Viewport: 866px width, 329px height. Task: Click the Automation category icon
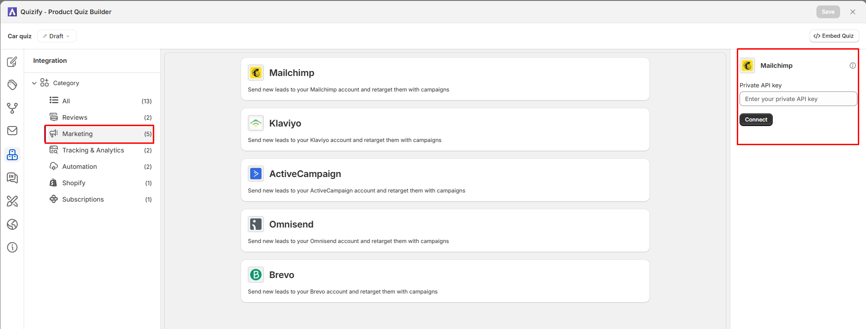(x=54, y=166)
